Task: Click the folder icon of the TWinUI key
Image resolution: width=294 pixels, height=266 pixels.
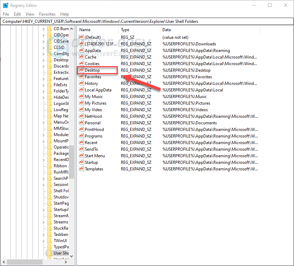Action: (49, 241)
